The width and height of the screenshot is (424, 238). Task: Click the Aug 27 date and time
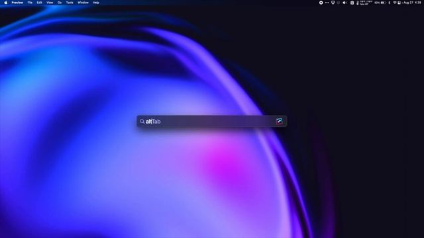(412, 3)
